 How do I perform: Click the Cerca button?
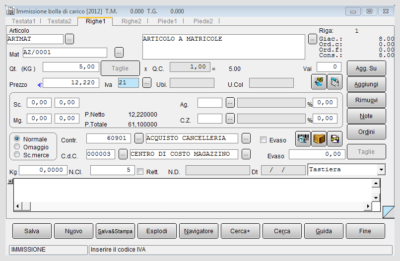point(282,231)
